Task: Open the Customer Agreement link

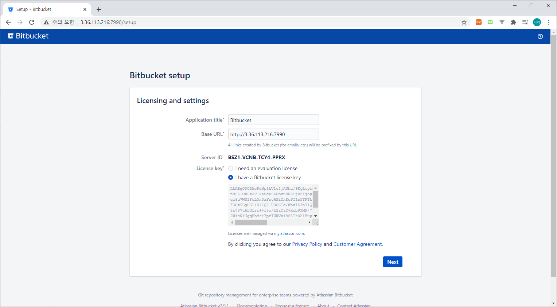Action: pos(358,244)
